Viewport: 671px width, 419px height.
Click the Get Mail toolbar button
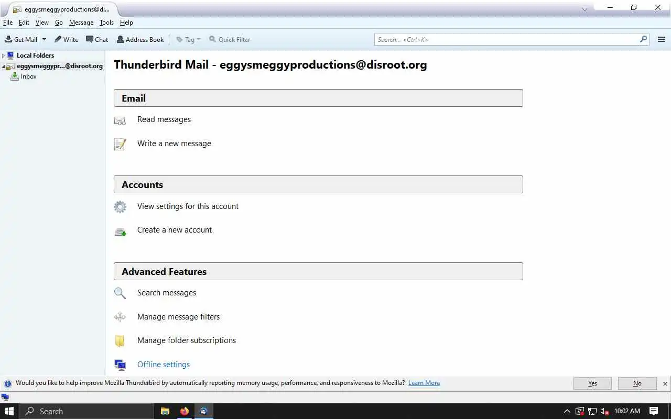[21, 39]
